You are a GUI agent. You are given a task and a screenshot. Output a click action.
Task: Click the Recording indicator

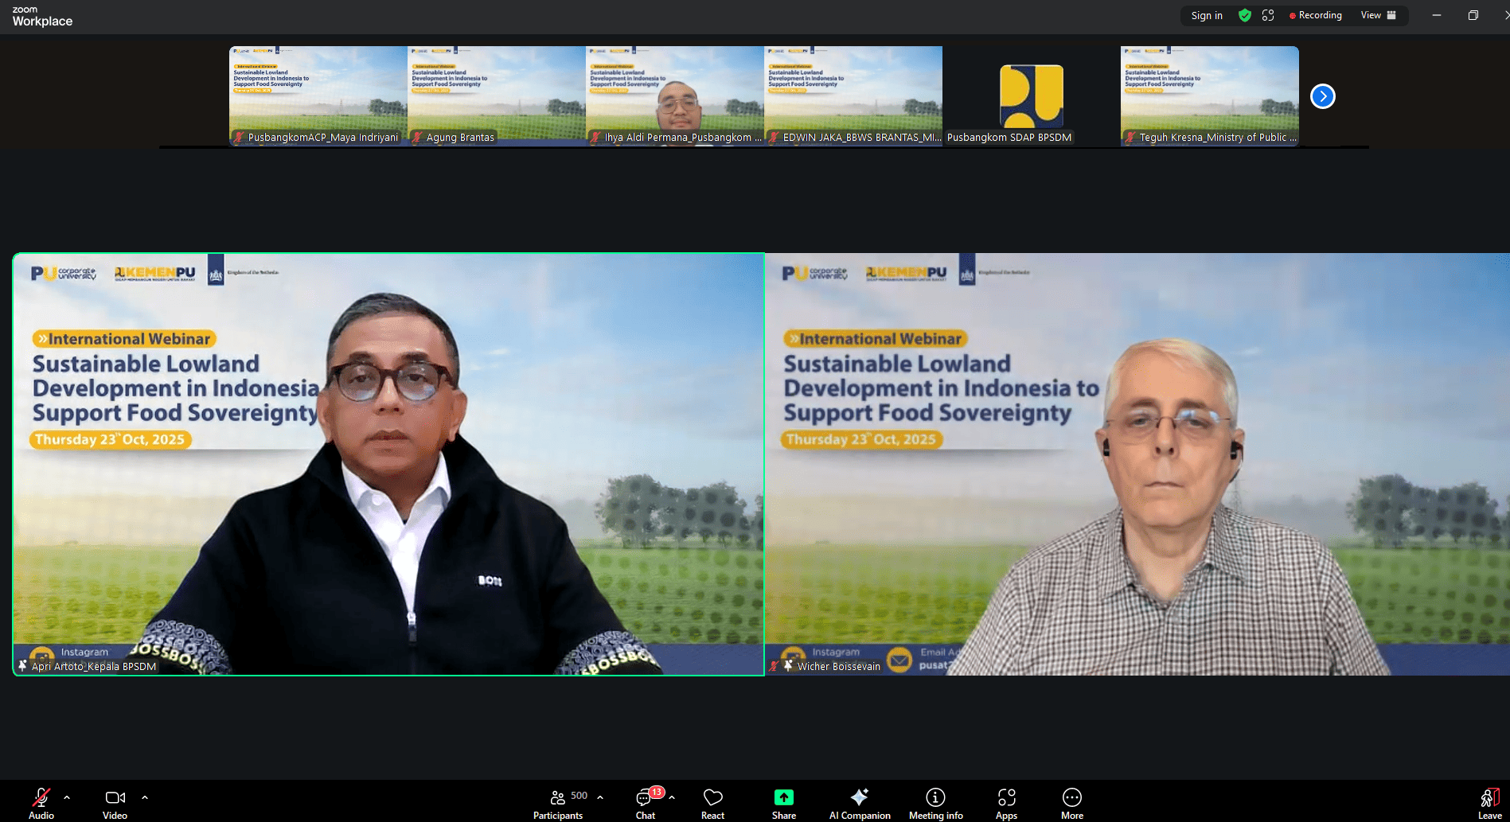point(1315,15)
